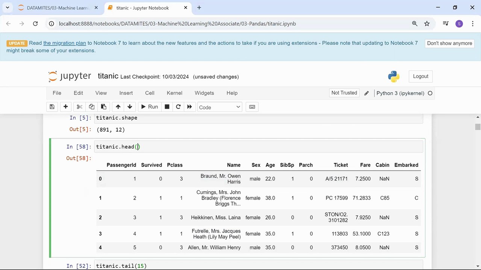
Task: Click the Ticket column header
Action: pyautogui.click(x=341, y=165)
